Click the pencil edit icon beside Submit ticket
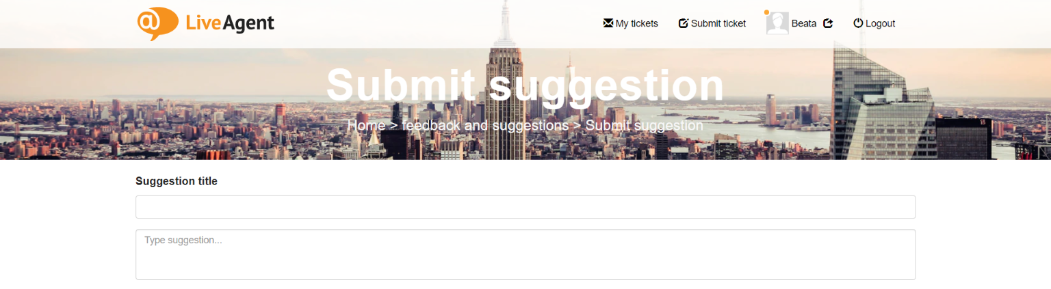Image resolution: width=1051 pixels, height=289 pixels. point(683,23)
